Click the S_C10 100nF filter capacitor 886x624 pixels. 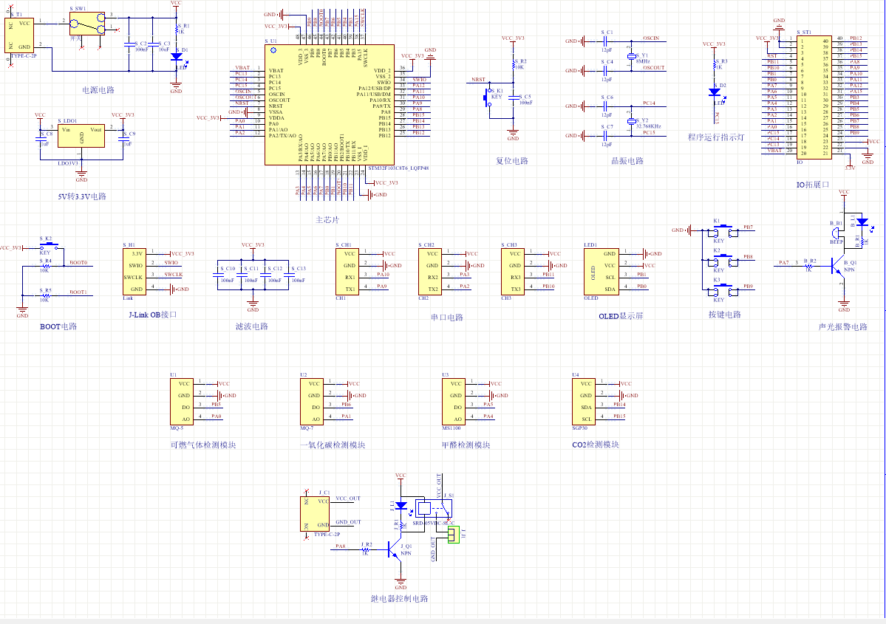(217, 275)
